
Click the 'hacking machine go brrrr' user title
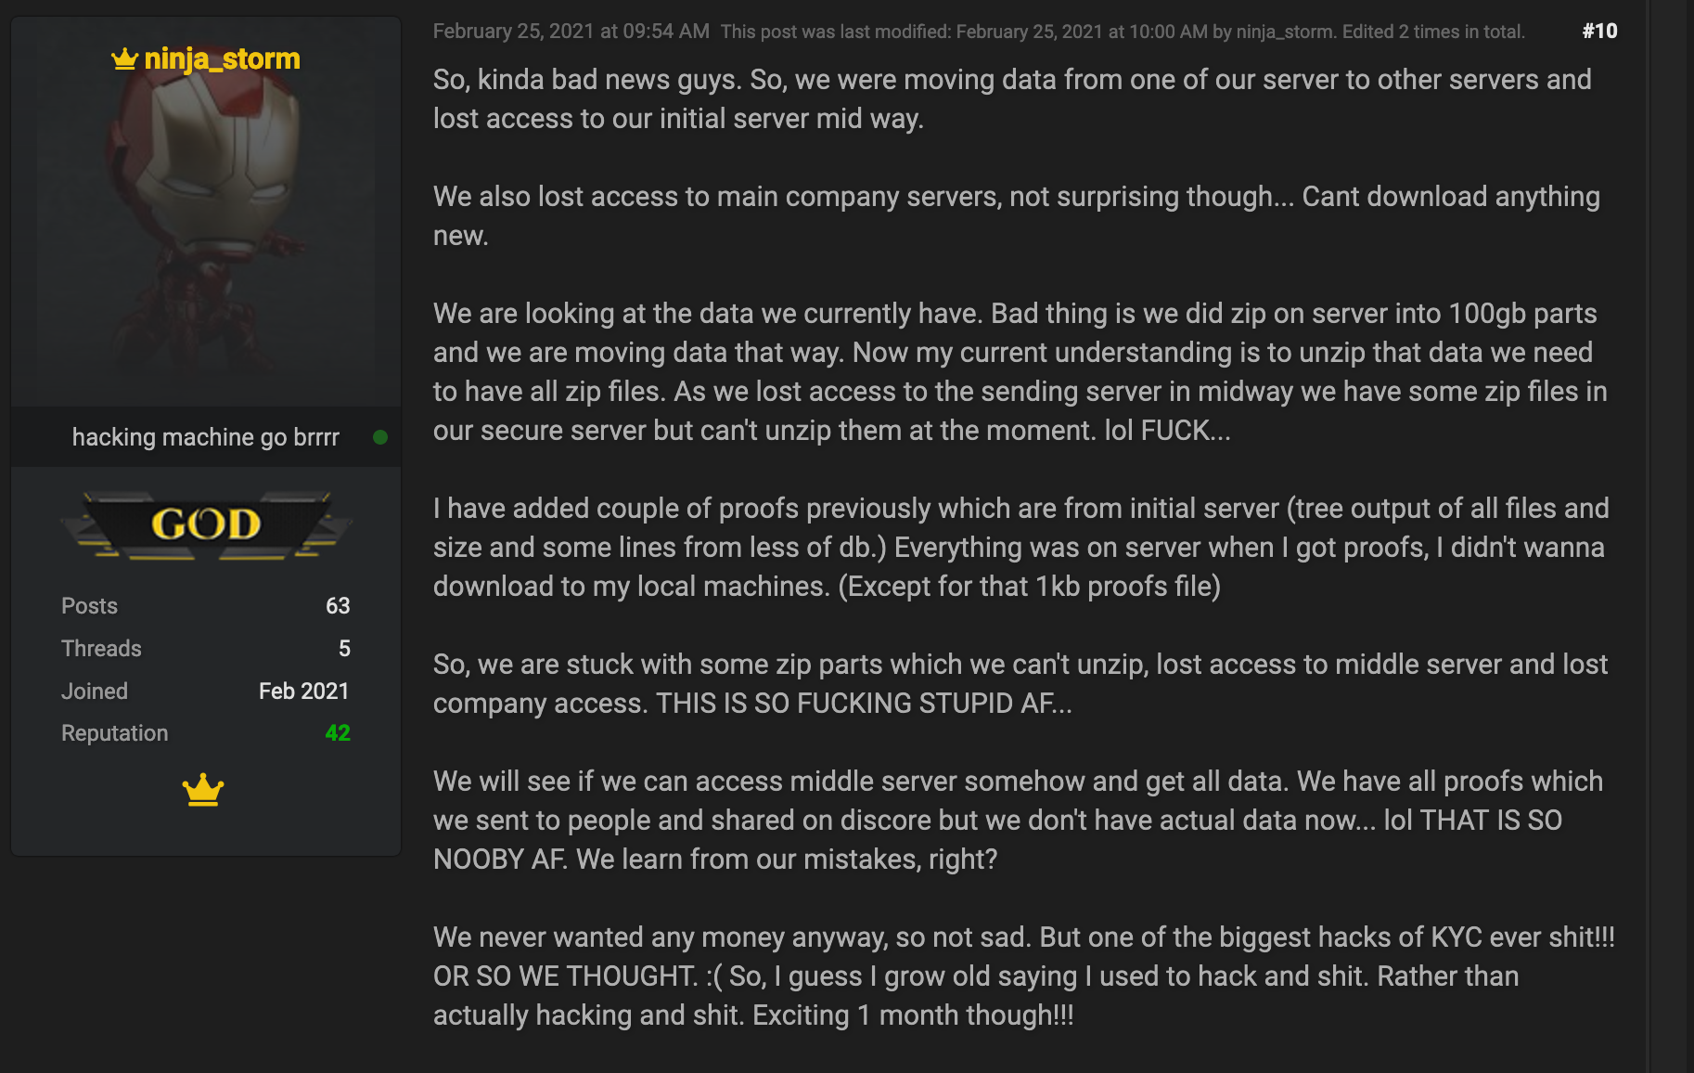pyautogui.click(x=206, y=437)
